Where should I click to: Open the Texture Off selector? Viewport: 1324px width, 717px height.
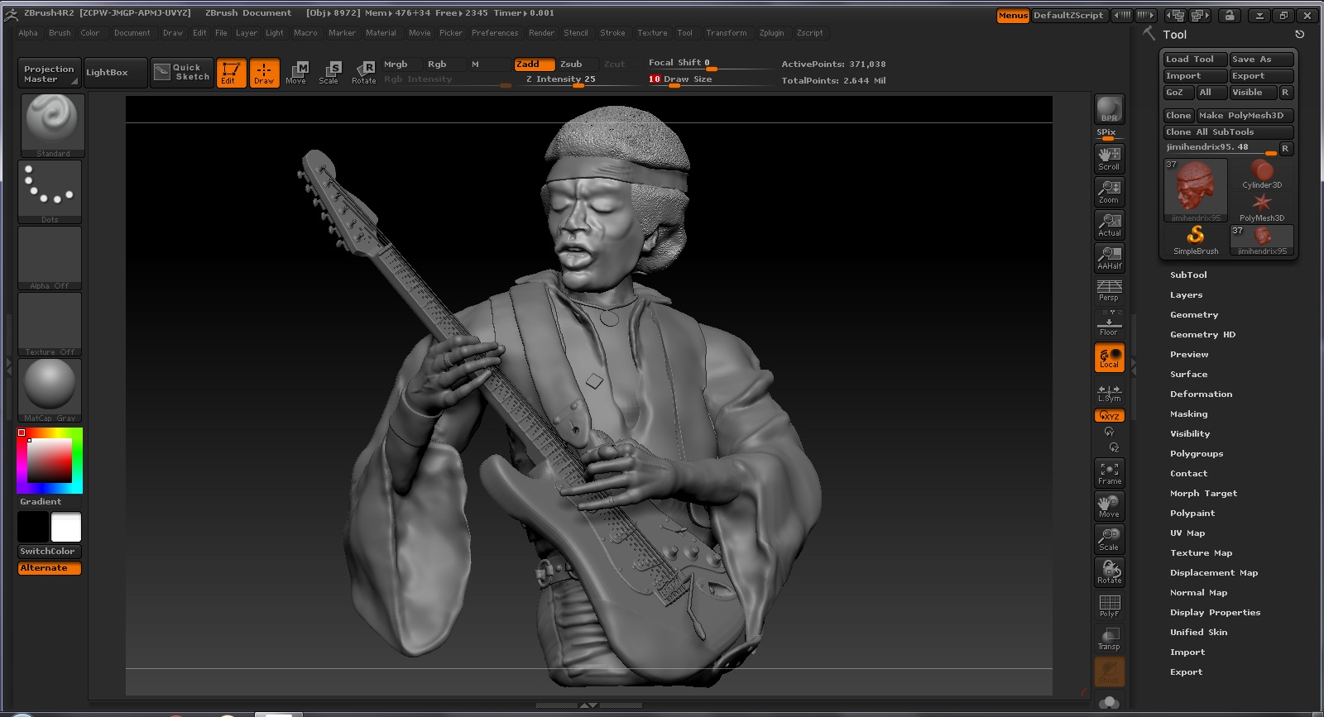tap(50, 324)
